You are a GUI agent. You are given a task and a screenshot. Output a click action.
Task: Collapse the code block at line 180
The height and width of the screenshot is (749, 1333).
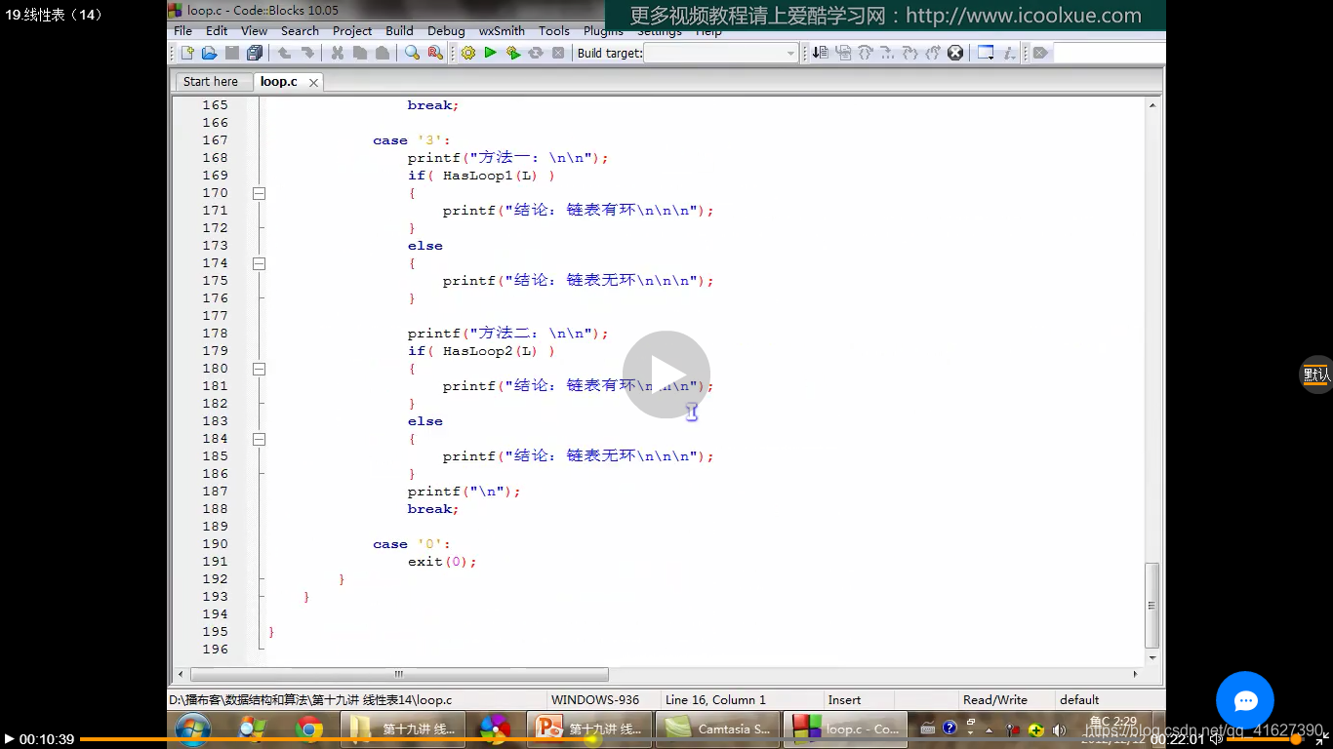[x=259, y=369]
